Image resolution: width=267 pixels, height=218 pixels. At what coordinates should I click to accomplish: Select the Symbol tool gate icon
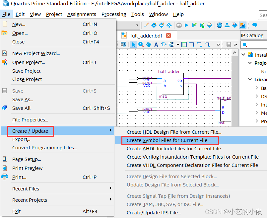(164, 44)
